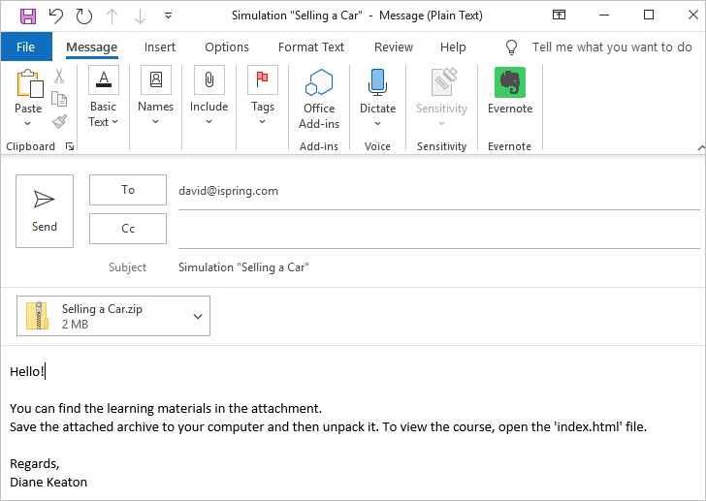Screen dimensions: 706x501
Task: Click into the Cc address field
Action: coord(436,230)
